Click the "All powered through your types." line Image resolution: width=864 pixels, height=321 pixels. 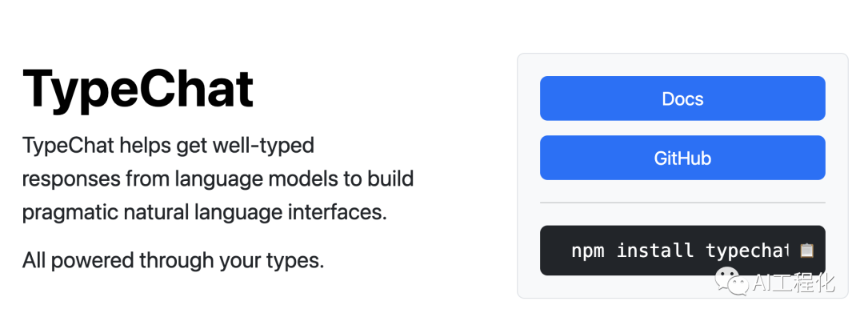173,260
